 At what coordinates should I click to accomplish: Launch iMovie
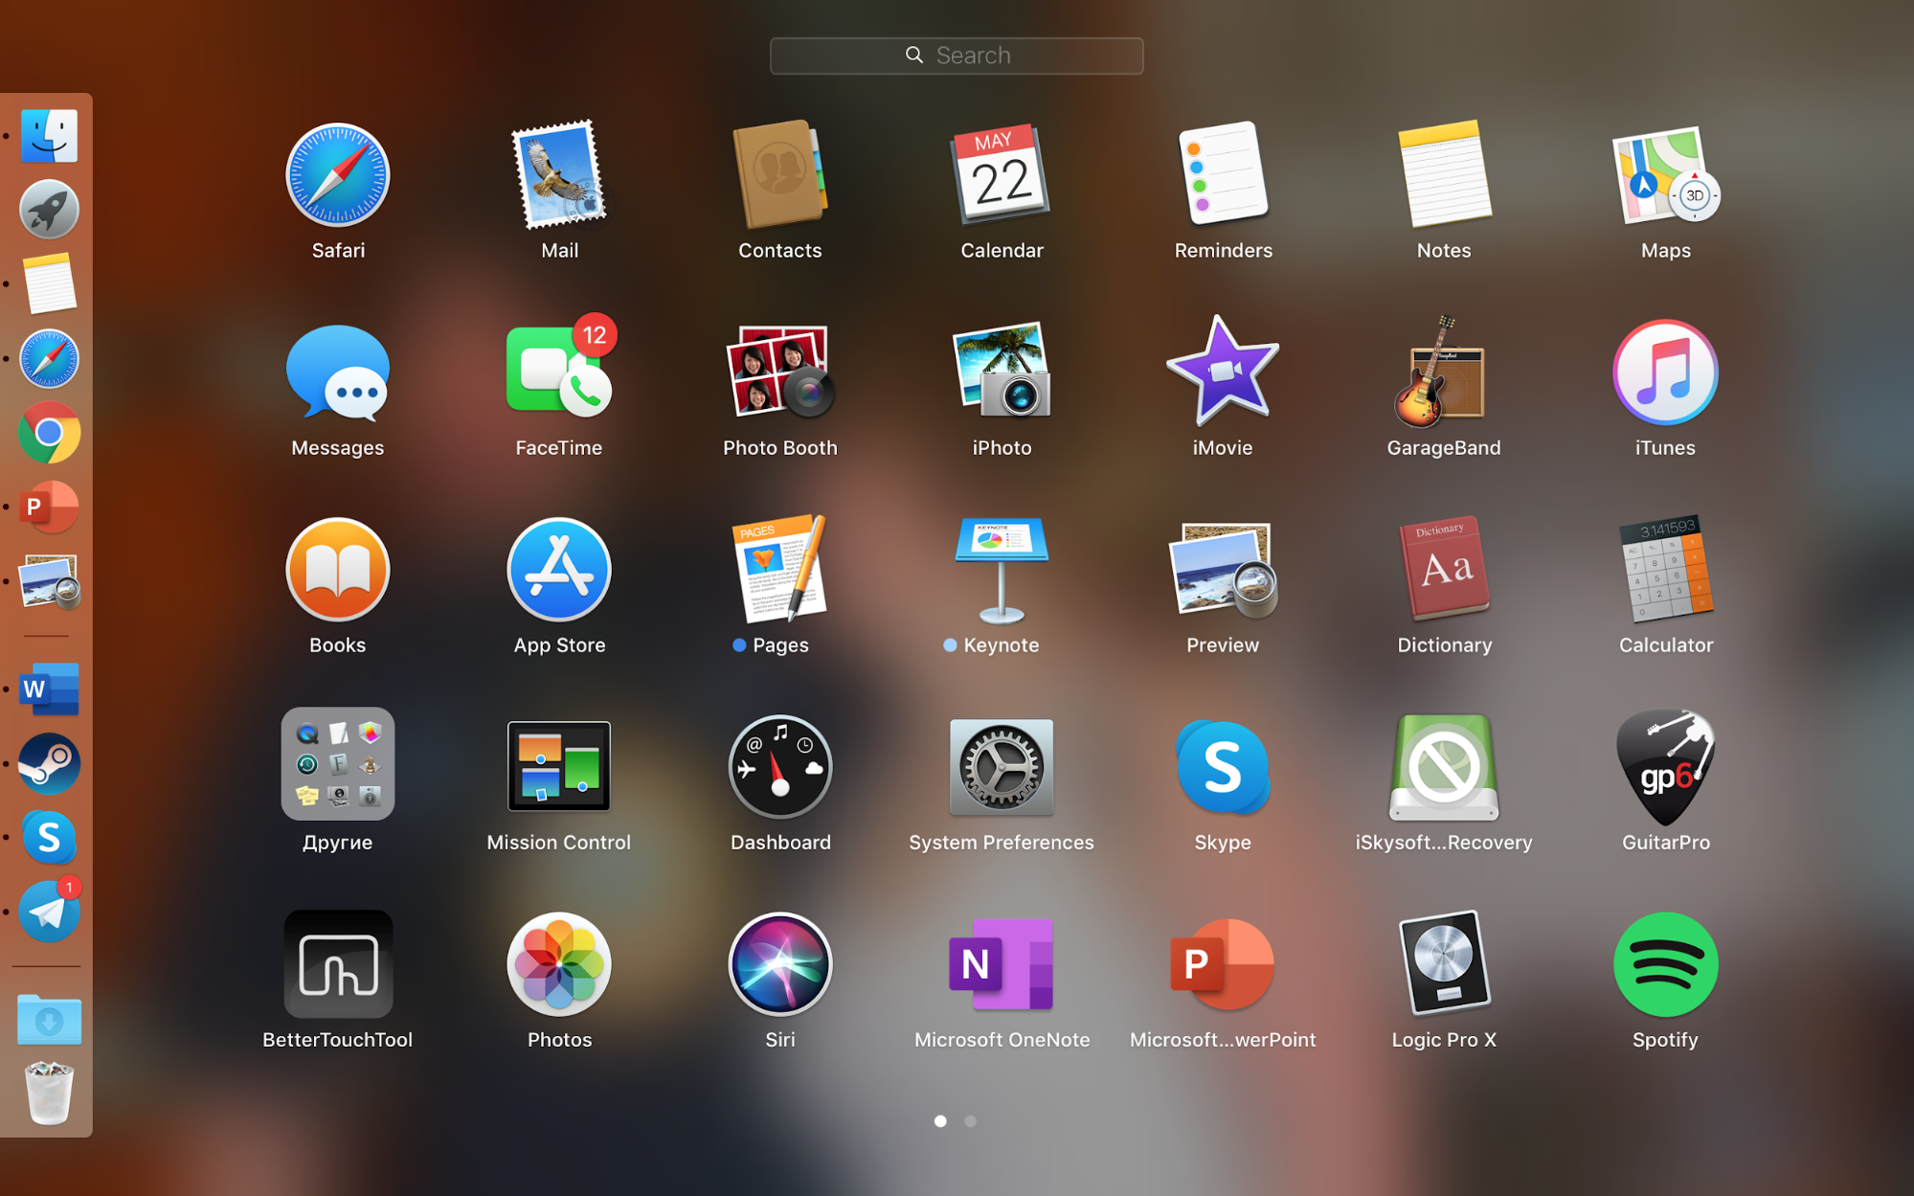point(1223,372)
